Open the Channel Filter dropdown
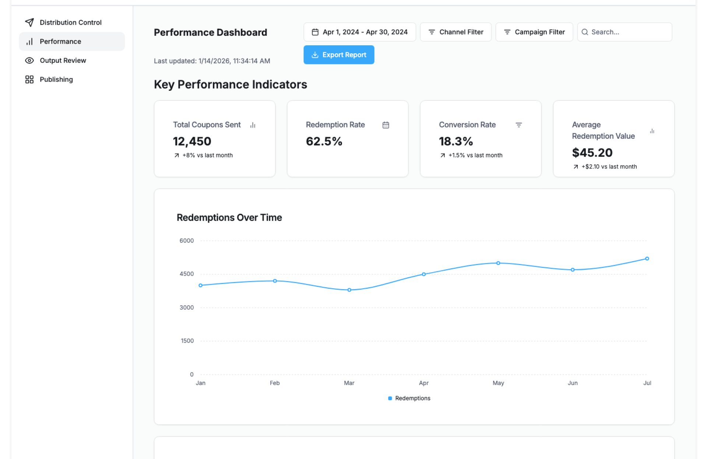 pos(455,32)
